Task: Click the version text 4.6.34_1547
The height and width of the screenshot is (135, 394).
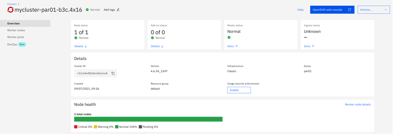Action: 159,71
